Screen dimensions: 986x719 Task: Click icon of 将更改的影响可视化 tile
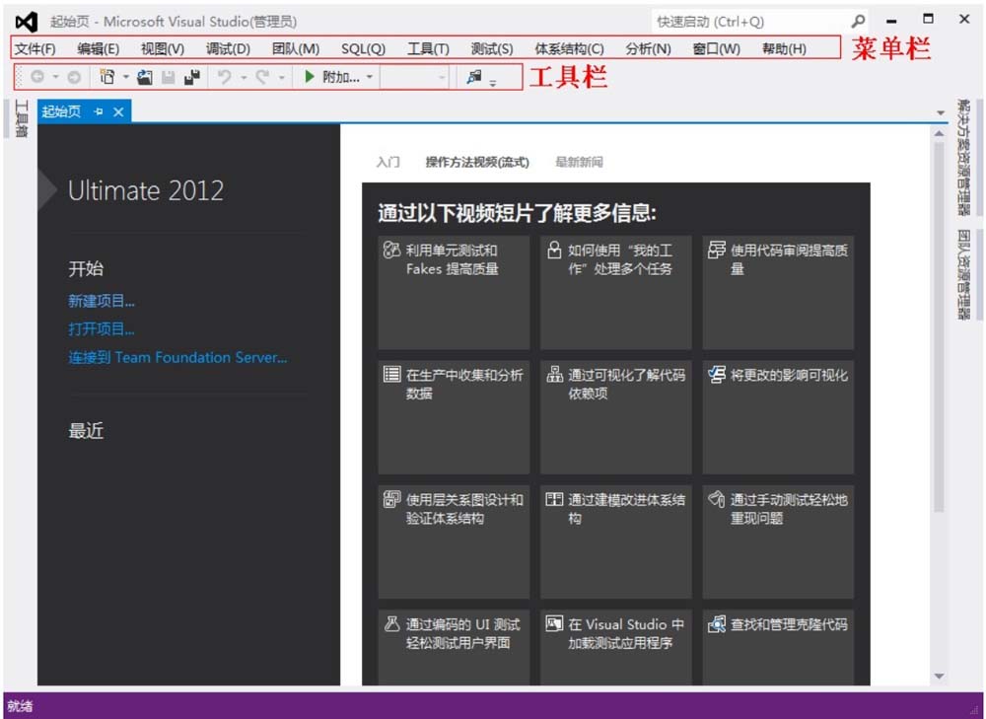coord(716,374)
